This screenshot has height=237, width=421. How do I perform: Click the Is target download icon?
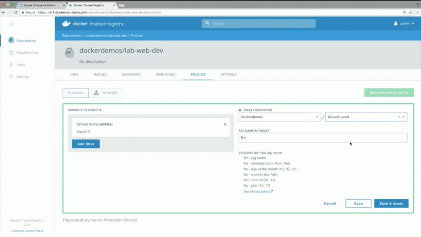[96, 92]
